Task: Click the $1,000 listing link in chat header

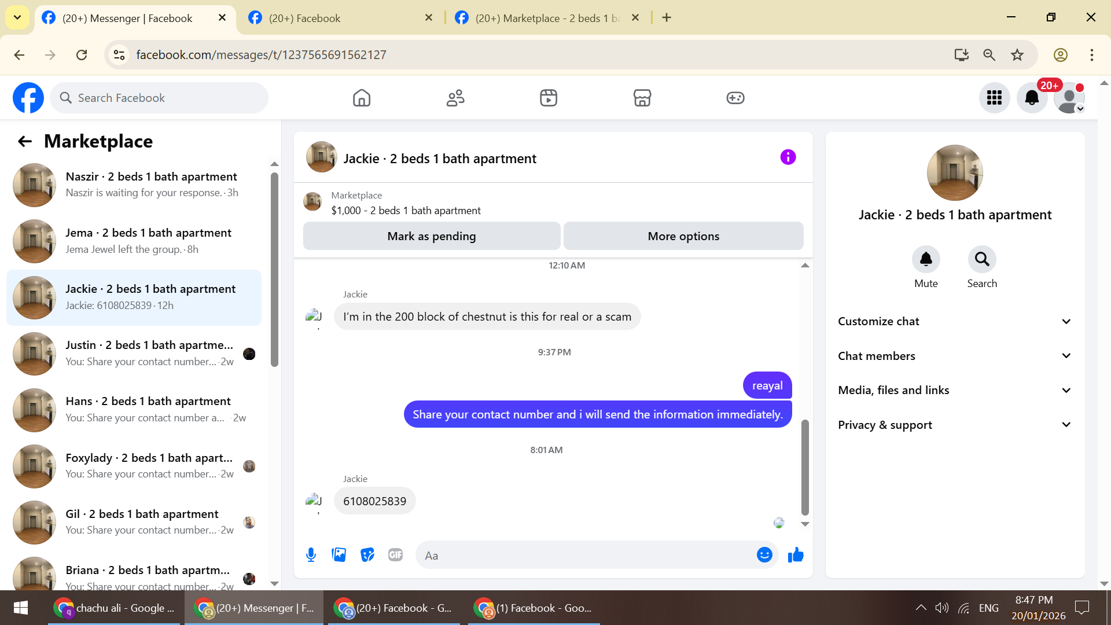Action: [x=406, y=211]
